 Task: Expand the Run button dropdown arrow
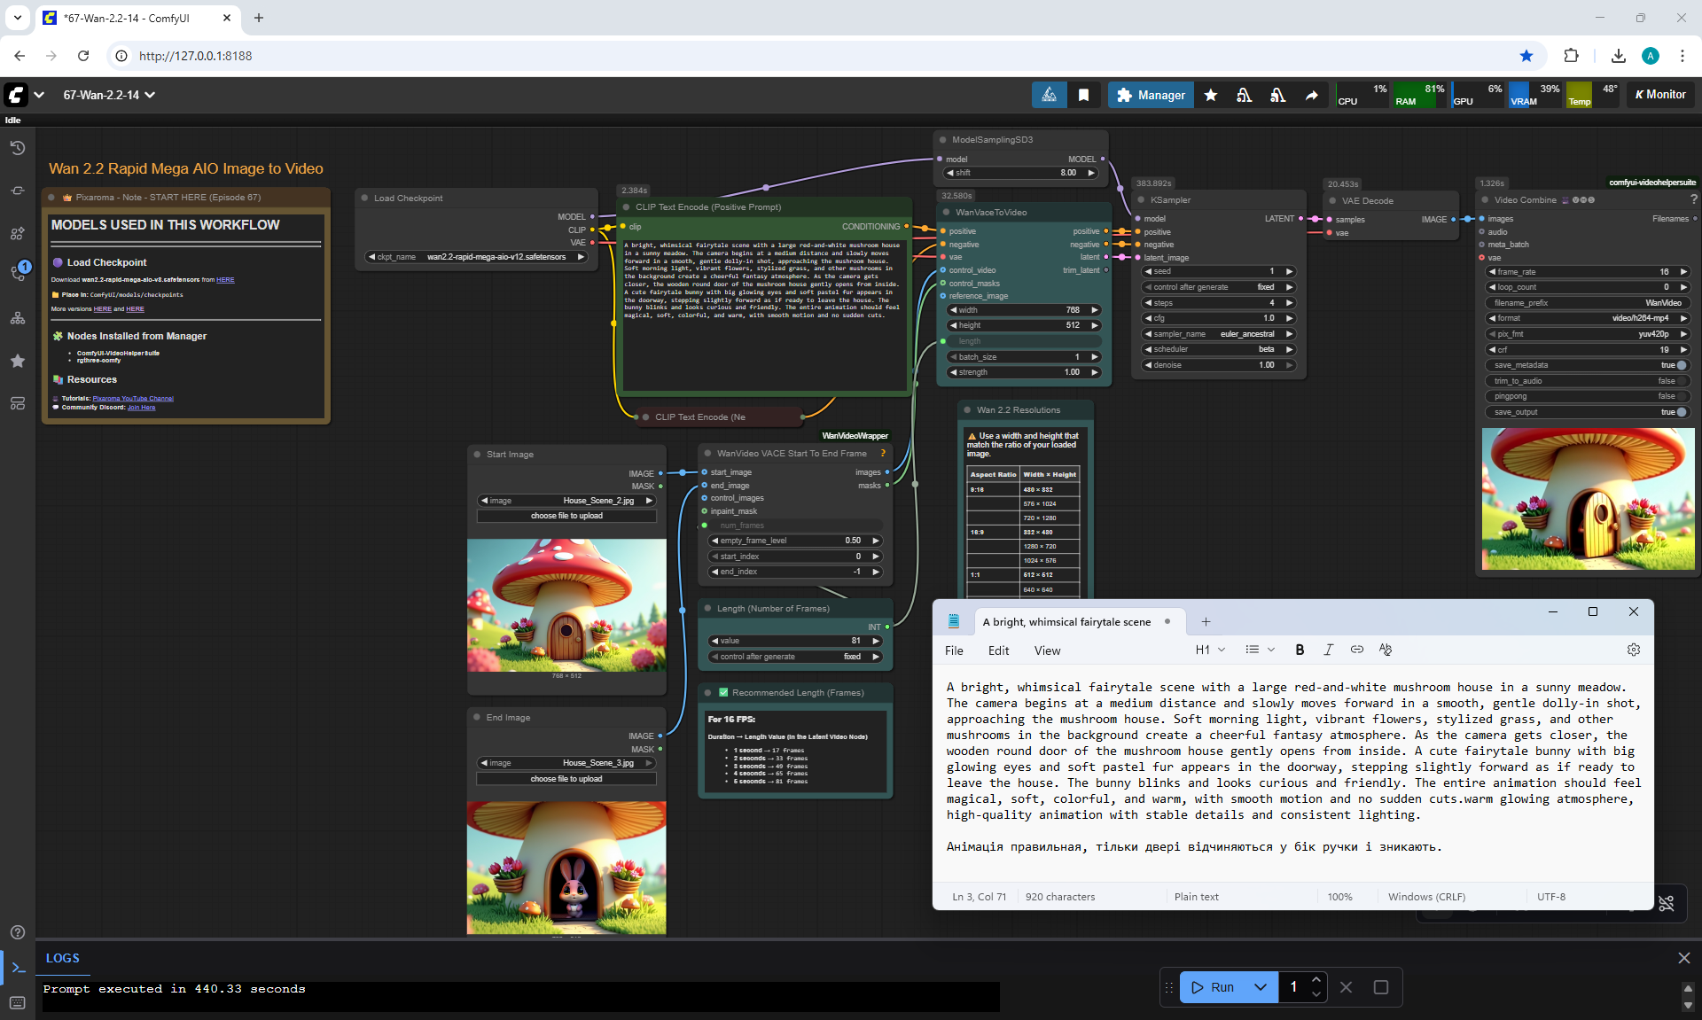pyautogui.click(x=1260, y=987)
